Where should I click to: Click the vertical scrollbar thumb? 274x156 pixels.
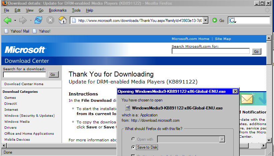point(269,52)
